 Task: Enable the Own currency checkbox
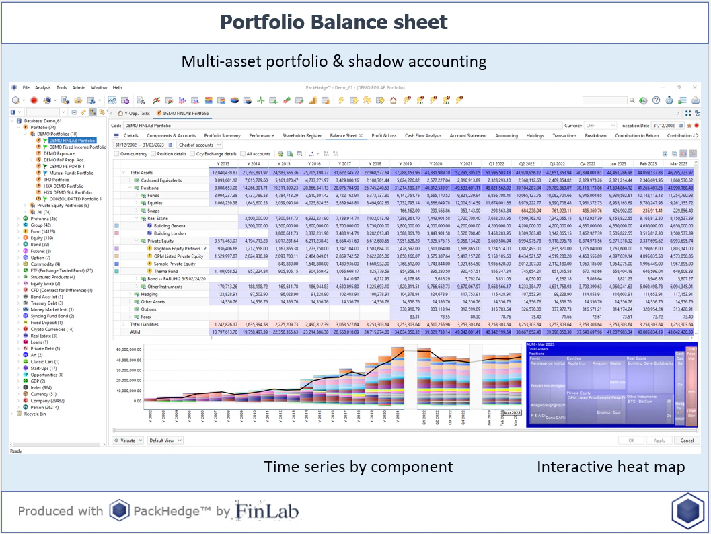point(117,153)
